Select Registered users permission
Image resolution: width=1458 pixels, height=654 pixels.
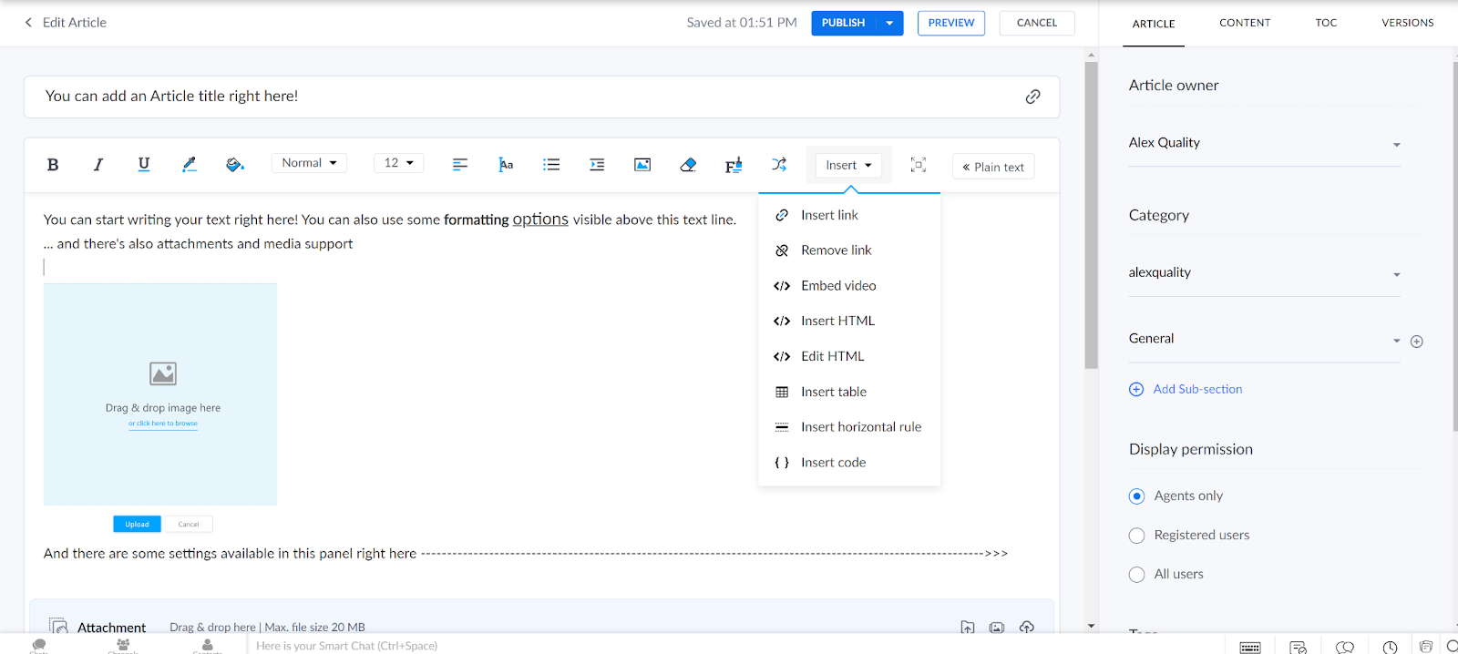[x=1136, y=536]
